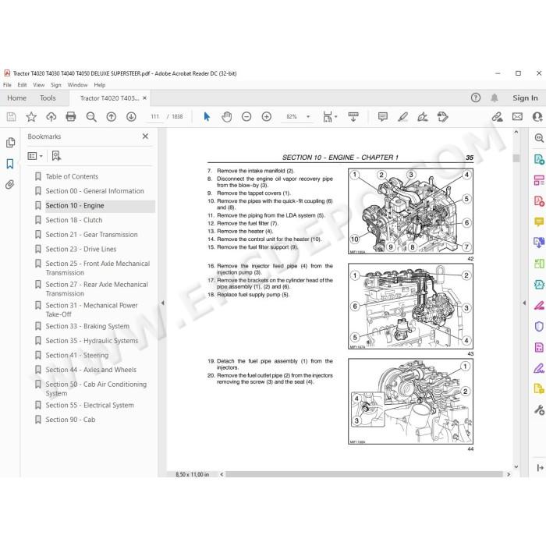Open Section 55 - Electrical System bookmark
The height and width of the screenshot is (546, 546).
[90, 405]
